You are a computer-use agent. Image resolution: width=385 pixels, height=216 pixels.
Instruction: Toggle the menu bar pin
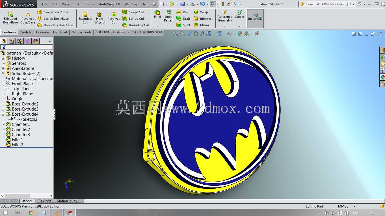[154, 4]
